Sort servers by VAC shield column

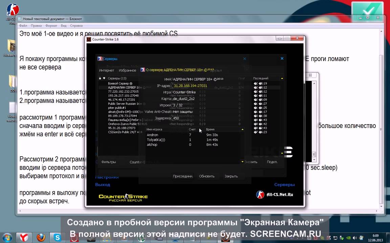(104, 78)
